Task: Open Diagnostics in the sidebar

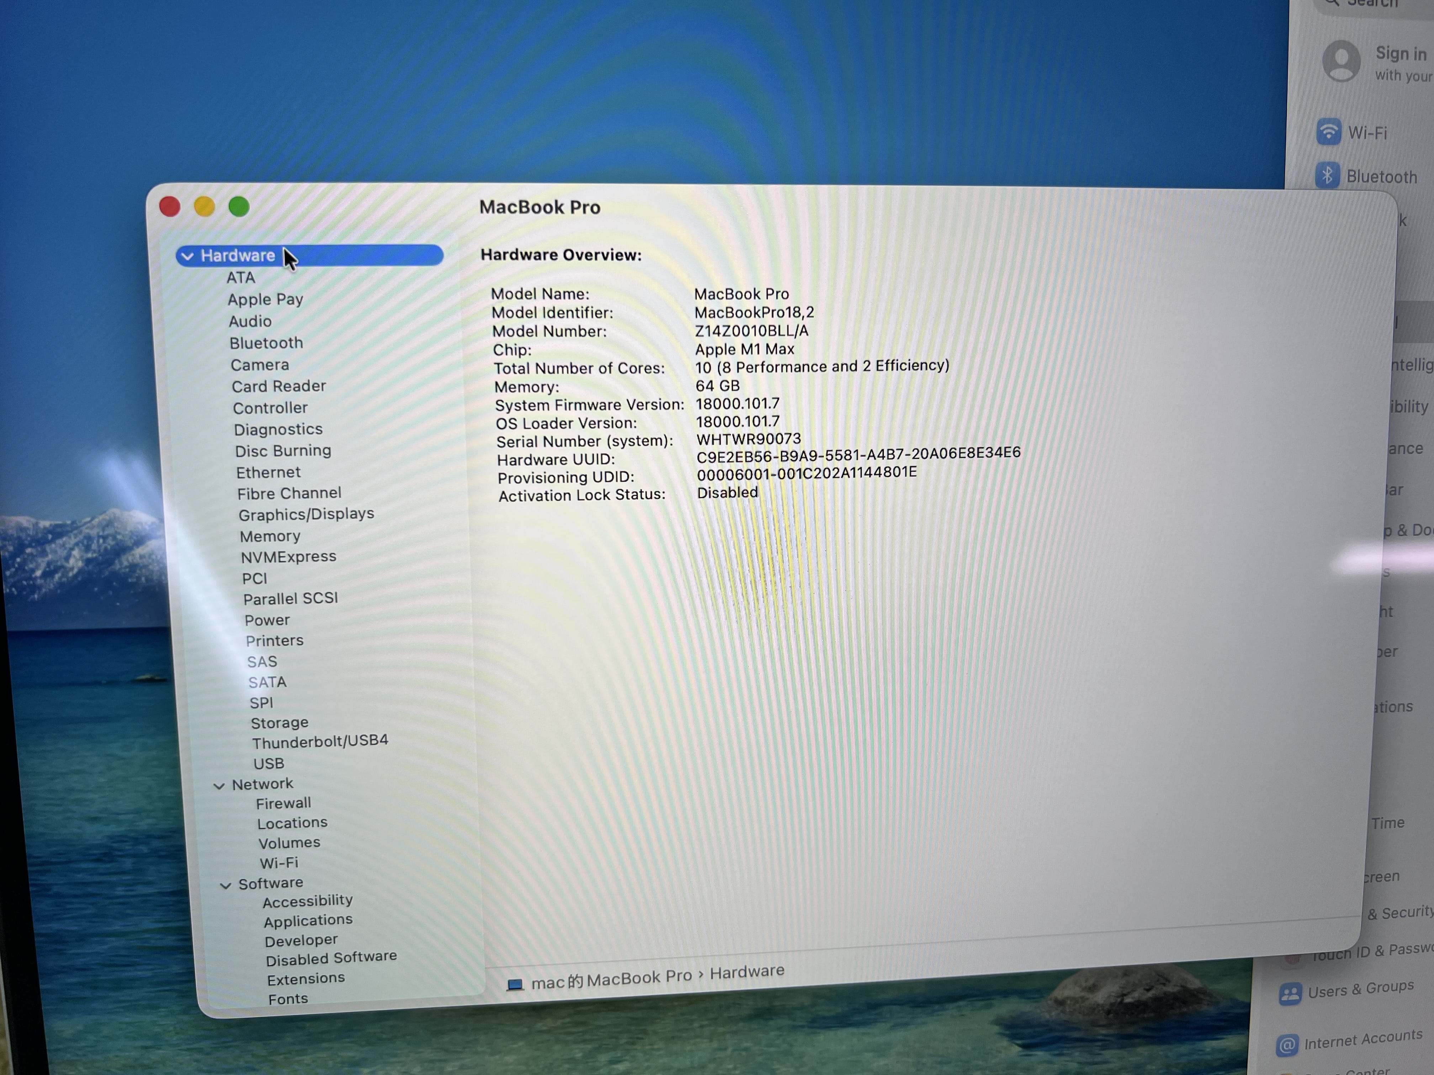Action: coord(278,430)
